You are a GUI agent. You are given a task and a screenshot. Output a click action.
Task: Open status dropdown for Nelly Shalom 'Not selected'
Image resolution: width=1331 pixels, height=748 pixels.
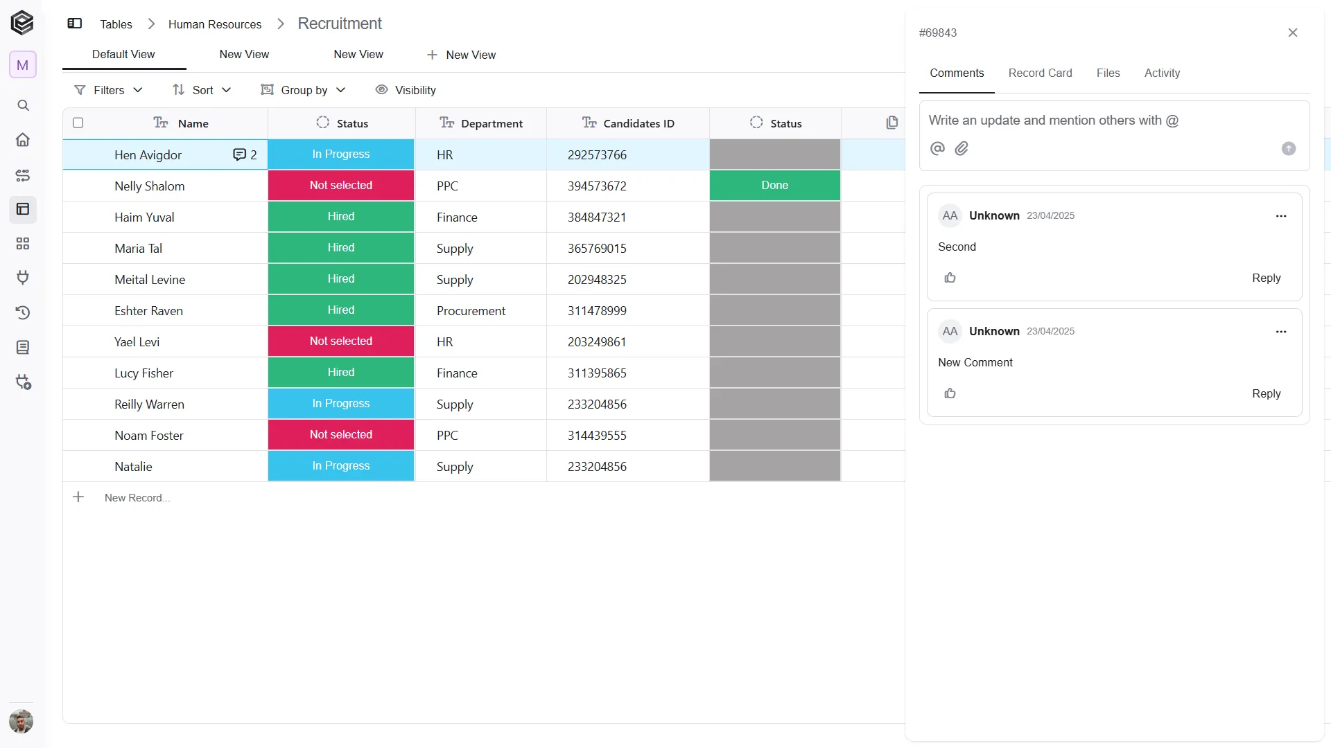[341, 186]
